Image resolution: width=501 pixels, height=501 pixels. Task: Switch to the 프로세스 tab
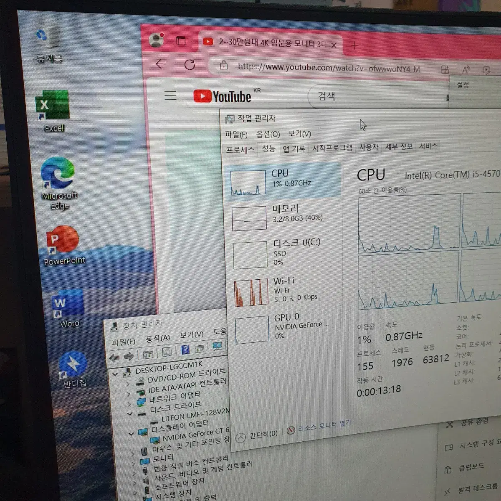point(240,149)
